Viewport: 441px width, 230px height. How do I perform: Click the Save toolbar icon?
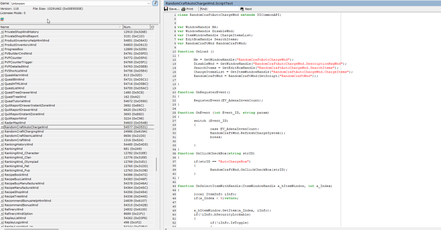[x=166, y=9]
